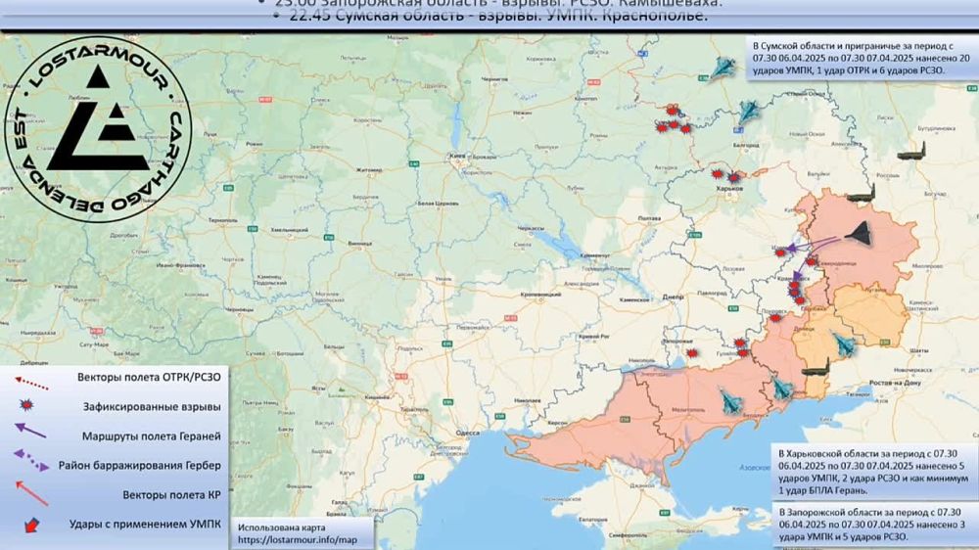The width and height of the screenshot is (979, 550).
Task: Click the jet icon above Мелитополь
Action: point(730,401)
